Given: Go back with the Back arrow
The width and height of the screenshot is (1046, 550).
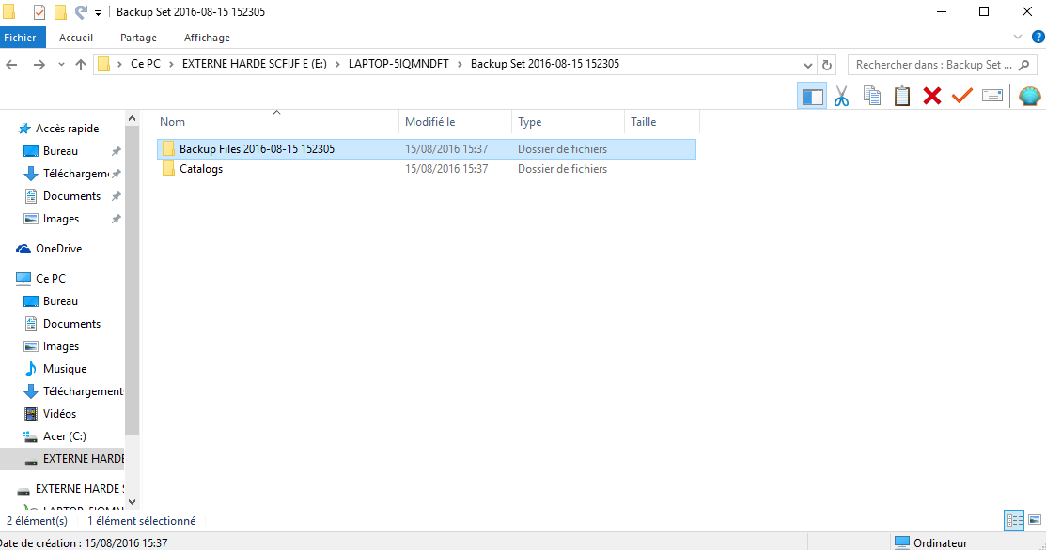Looking at the screenshot, I should coord(11,65).
